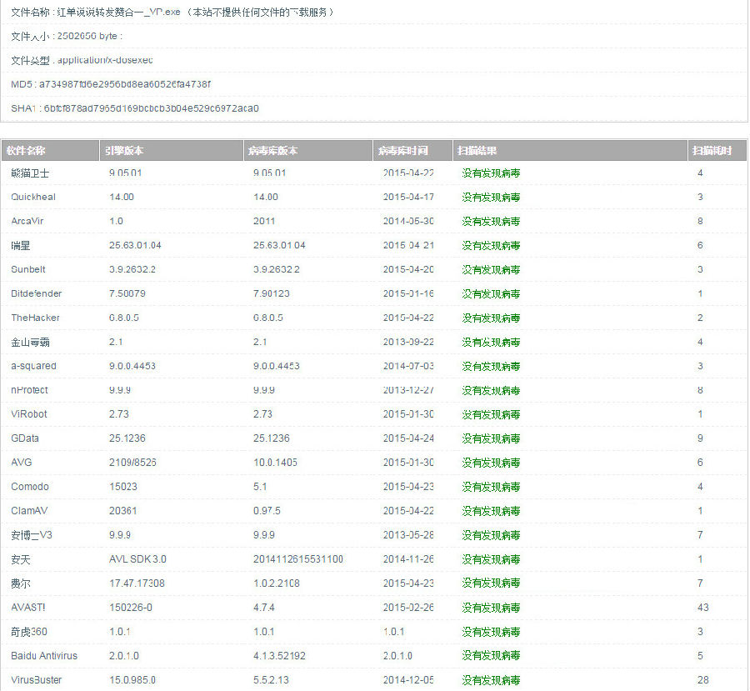Click engine version 150226-0 for AVAST!

131,608
